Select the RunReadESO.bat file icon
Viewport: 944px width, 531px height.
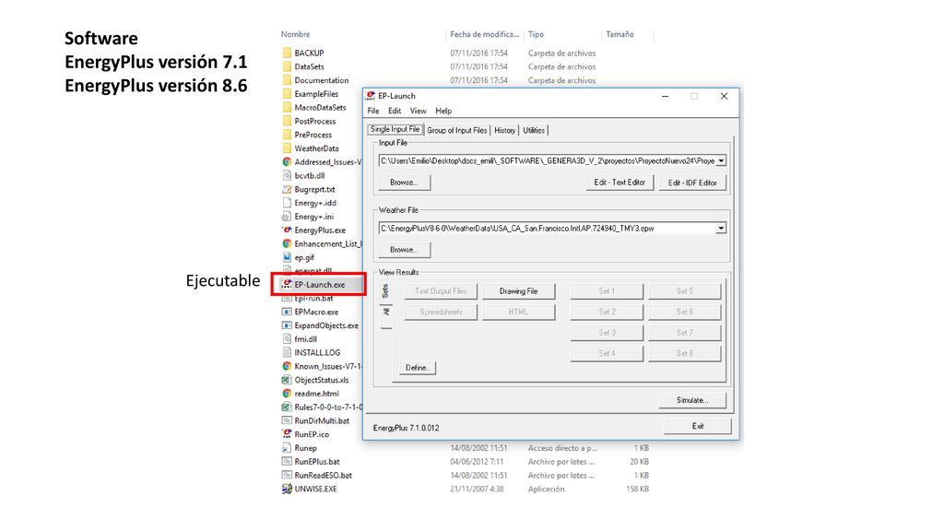(288, 475)
